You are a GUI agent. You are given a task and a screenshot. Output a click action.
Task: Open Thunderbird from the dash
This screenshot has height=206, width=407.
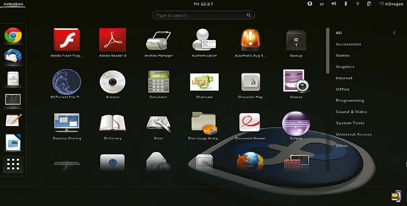coord(13,56)
